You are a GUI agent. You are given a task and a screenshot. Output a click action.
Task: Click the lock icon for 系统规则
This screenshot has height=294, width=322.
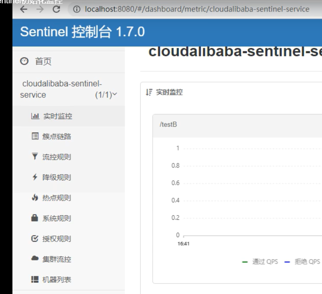point(35,218)
